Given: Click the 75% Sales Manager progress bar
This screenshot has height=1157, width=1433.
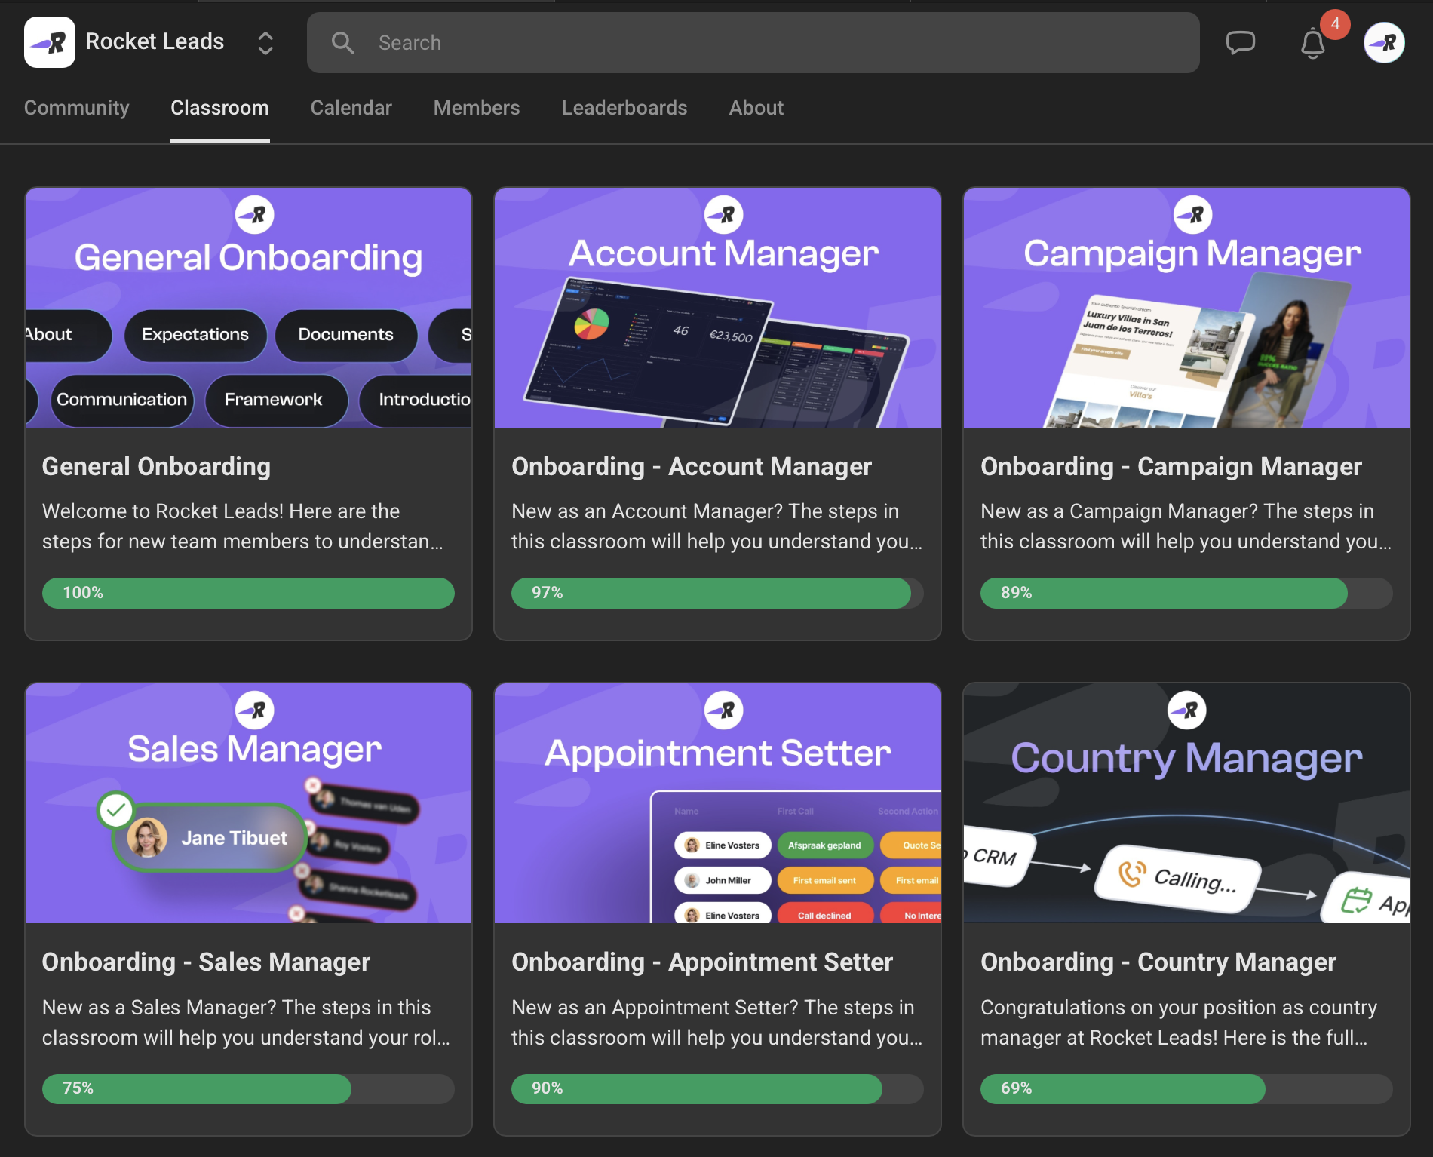Looking at the screenshot, I should 248,1088.
